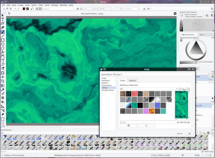The height and width of the screenshot is (158, 215).
Task: Click the Undo arrow in toolbar
Action: (15, 9)
